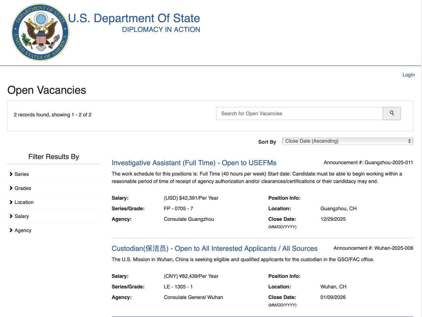This screenshot has height=317, width=422.
Task: Click the '2 records found' text
Action: pos(52,115)
